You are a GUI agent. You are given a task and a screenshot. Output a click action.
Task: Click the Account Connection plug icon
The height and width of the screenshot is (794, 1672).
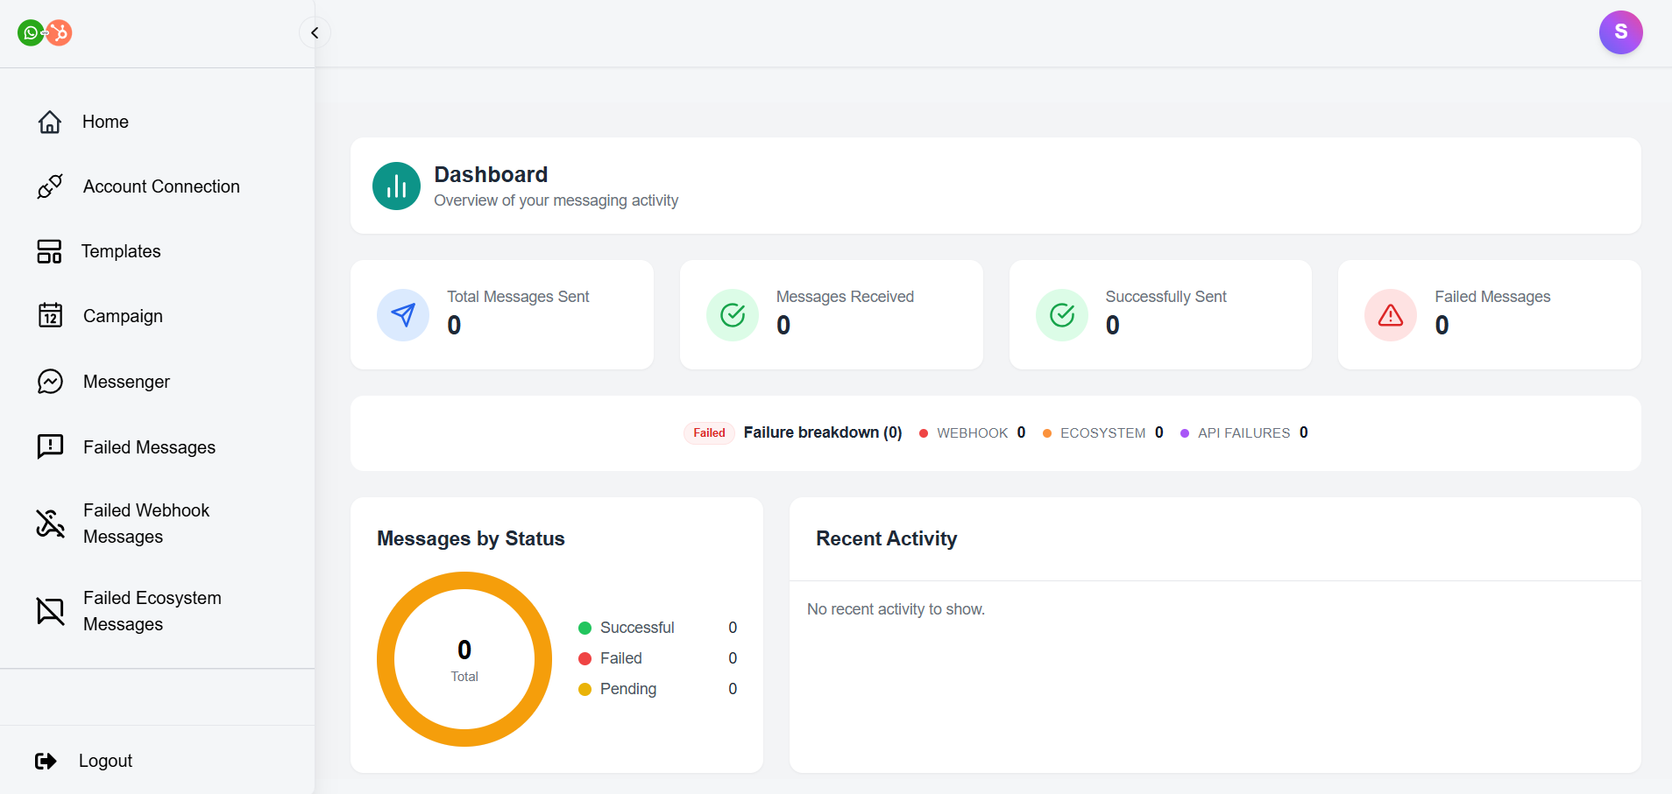tap(50, 186)
